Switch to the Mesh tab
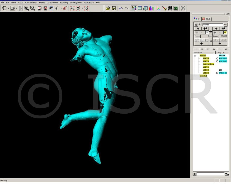This screenshot has width=231, height=185. coord(206,19)
